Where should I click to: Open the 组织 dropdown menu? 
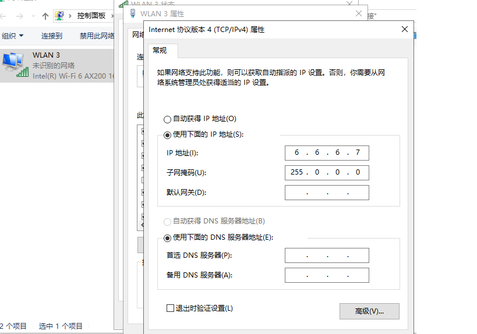click(13, 36)
